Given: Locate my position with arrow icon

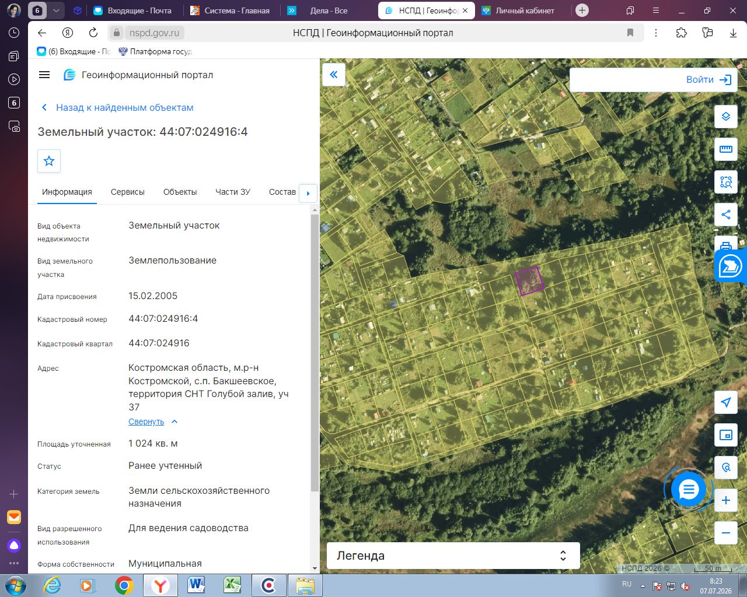Looking at the screenshot, I should [x=726, y=402].
